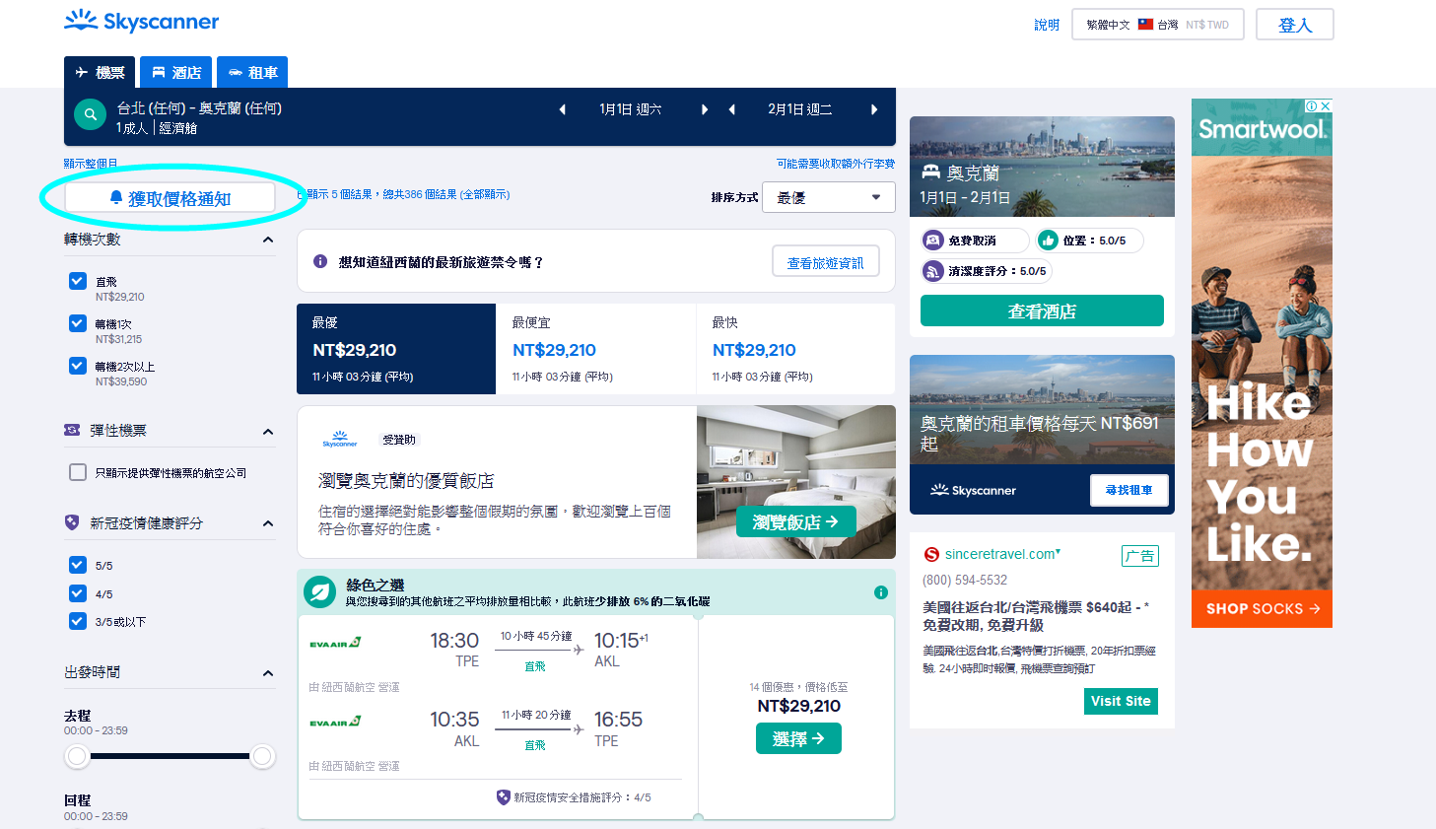The height and width of the screenshot is (829, 1436).
Task: Click the get price alerts button
Action: coord(170,198)
